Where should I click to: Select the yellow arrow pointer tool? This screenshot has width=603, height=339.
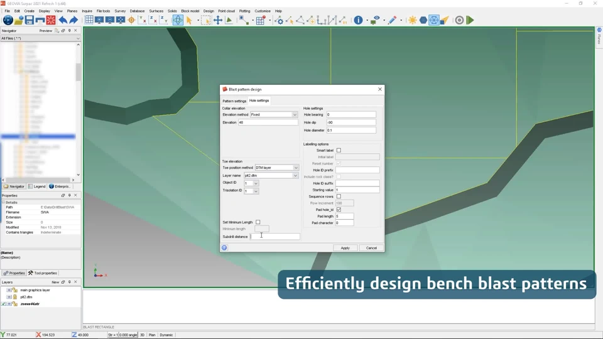pos(188,20)
